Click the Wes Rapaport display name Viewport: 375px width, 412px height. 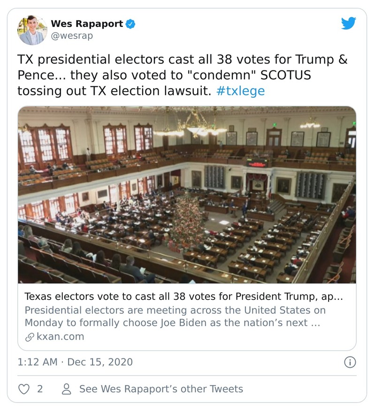(87, 23)
